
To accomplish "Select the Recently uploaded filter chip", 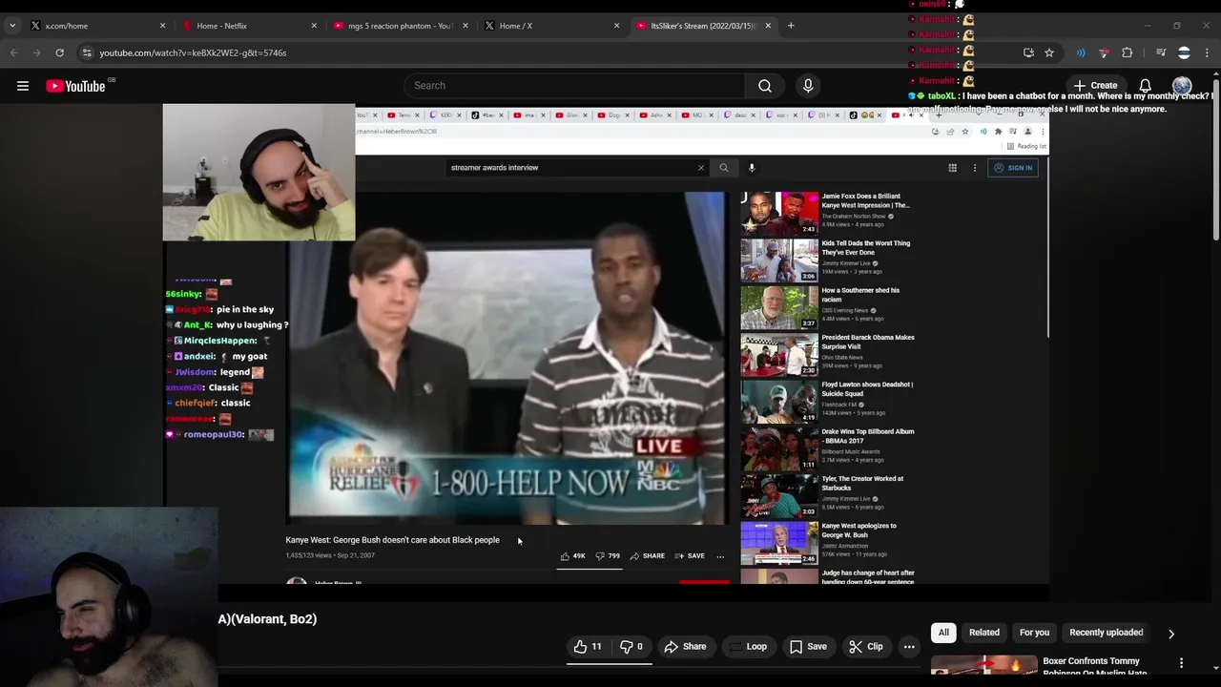I will 1107,633.
